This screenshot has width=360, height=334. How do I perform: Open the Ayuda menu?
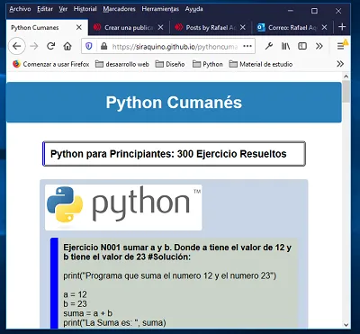point(193,9)
